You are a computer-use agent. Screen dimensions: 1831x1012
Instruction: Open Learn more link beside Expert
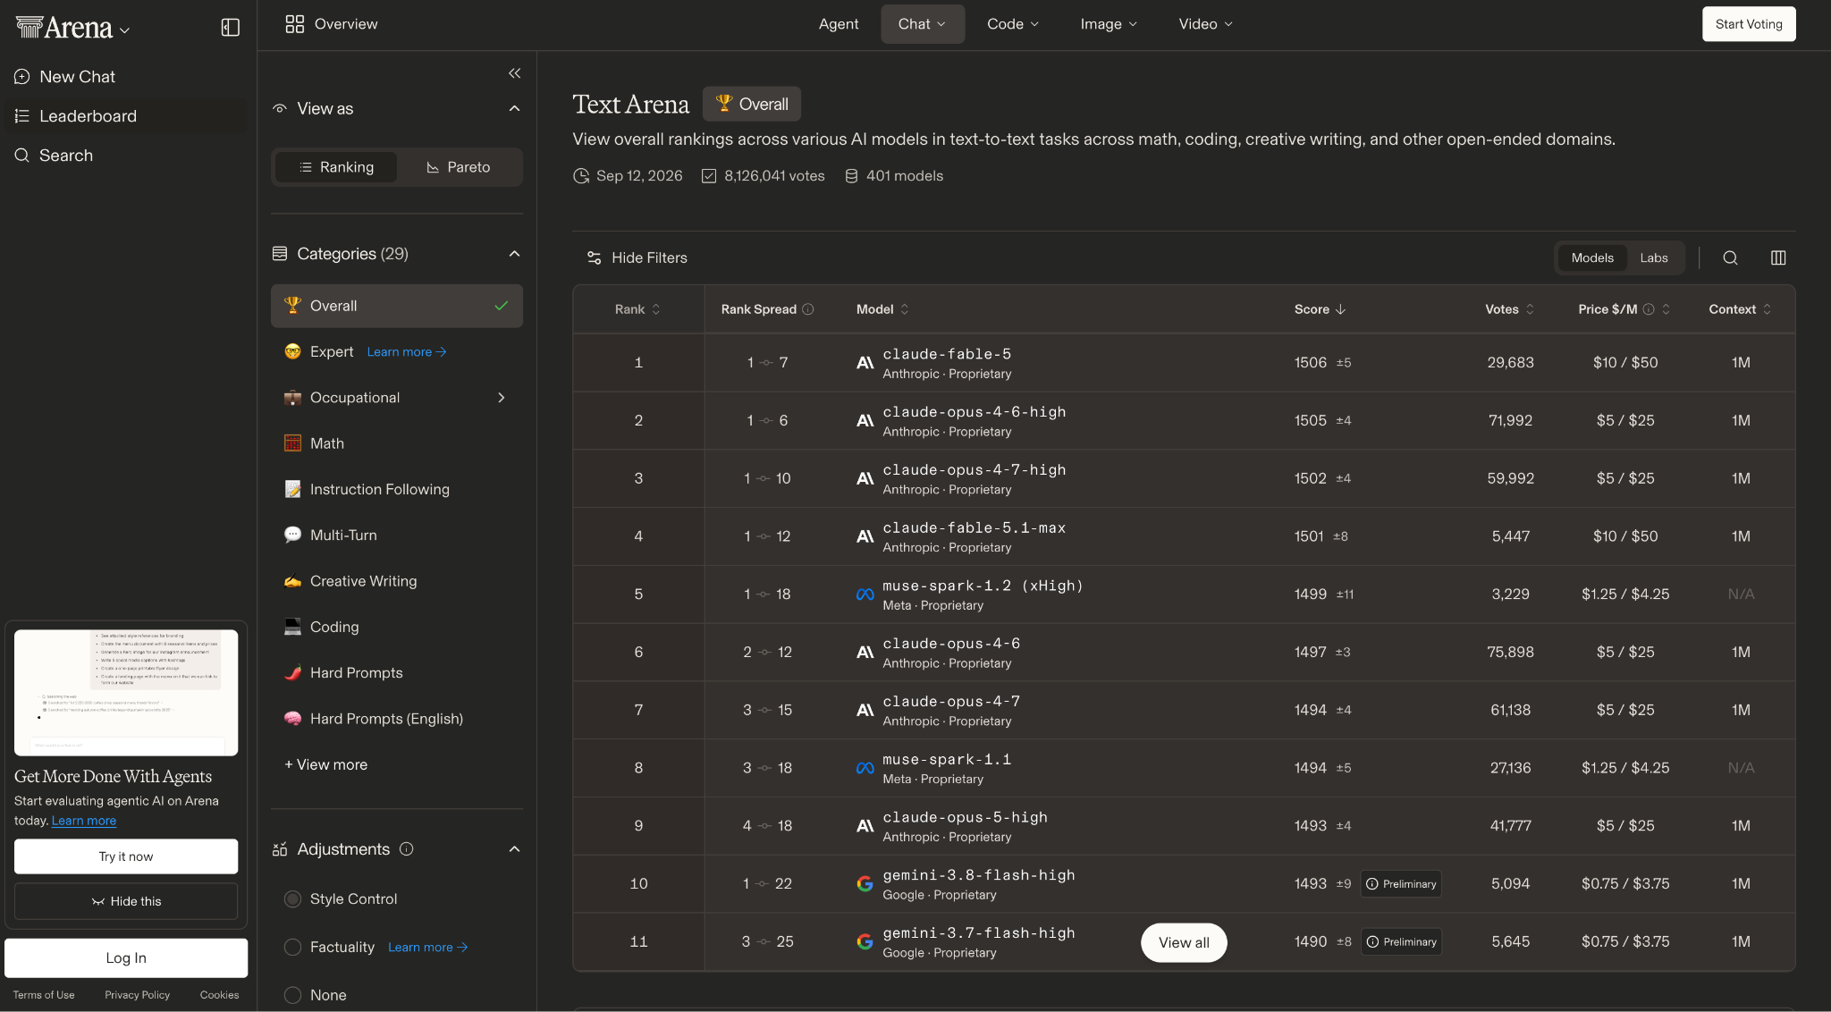407,352
